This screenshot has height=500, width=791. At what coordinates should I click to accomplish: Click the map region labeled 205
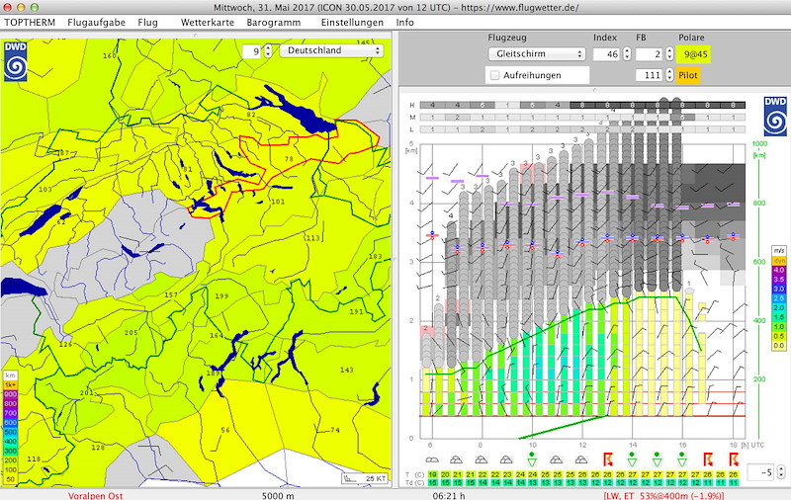pyautogui.click(x=132, y=332)
